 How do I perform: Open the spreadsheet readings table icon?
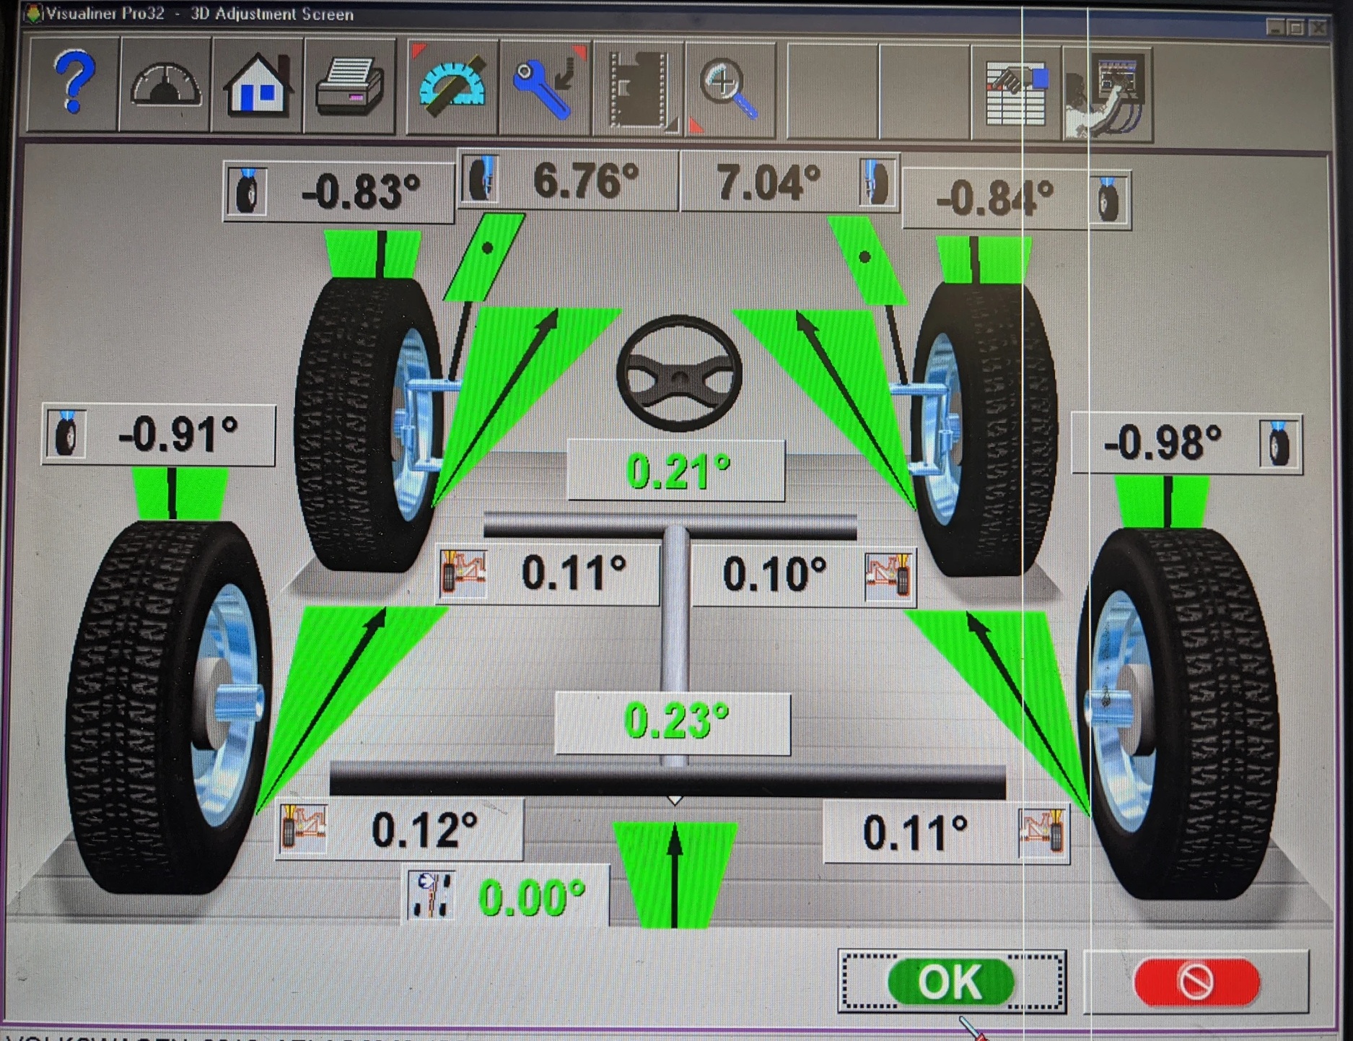tap(1016, 92)
